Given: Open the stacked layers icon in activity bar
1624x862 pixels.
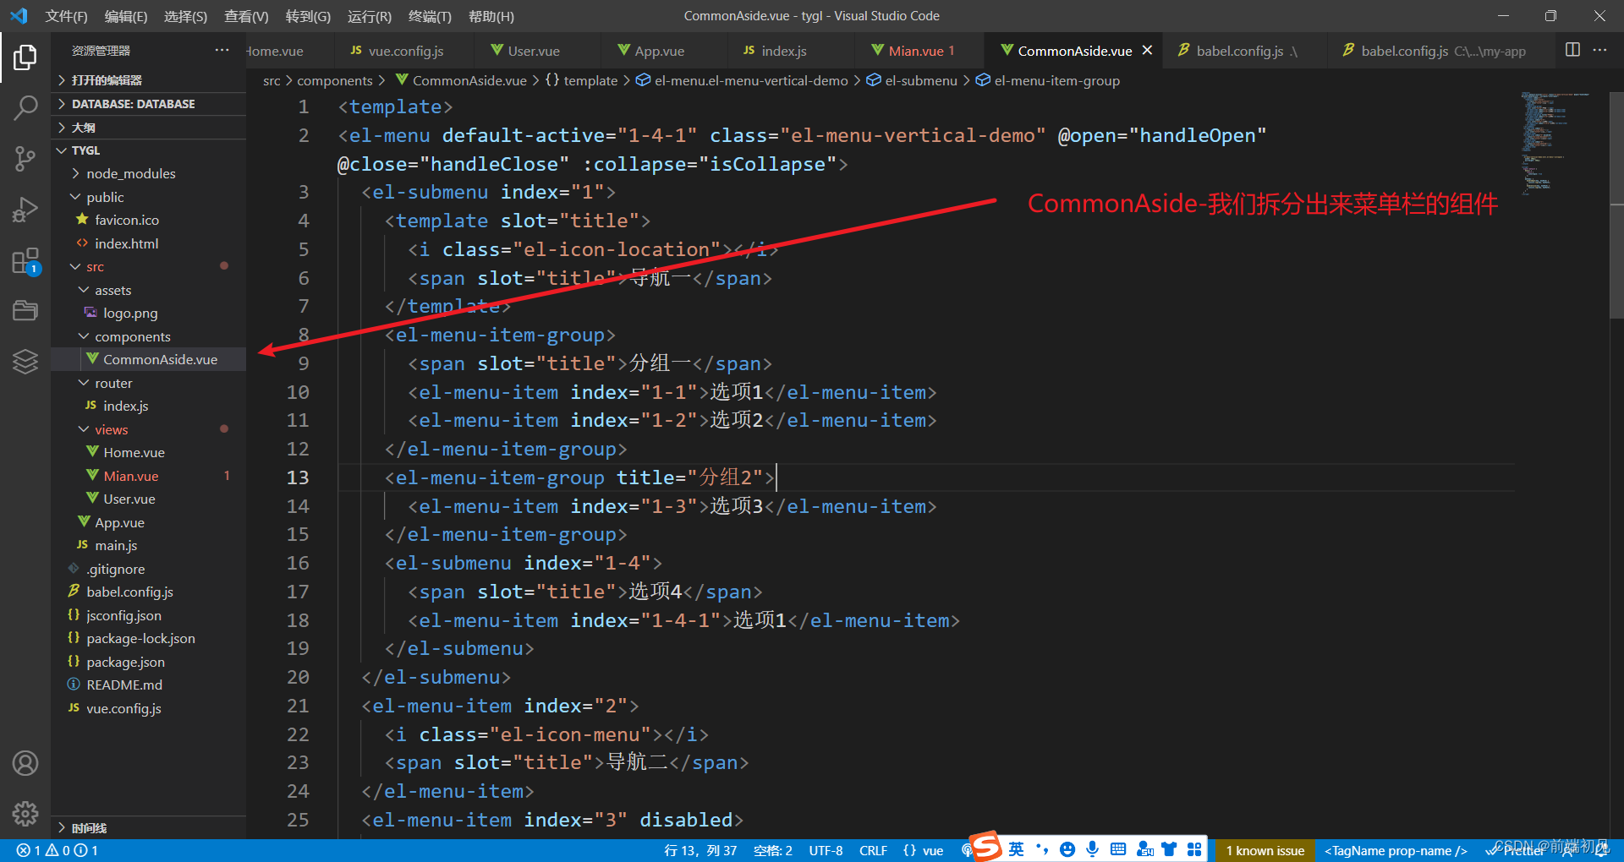Looking at the screenshot, I should coord(25,361).
